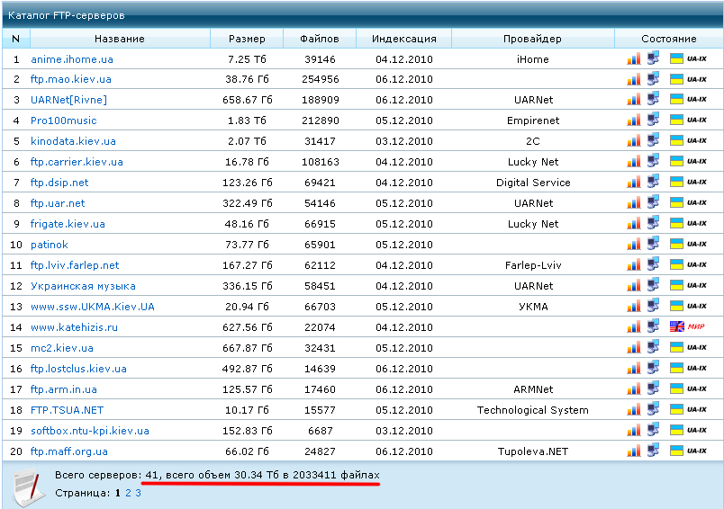Click computer icon for Украинская музыка row
Screen dimensions: 724x509
tap(653, 285)
